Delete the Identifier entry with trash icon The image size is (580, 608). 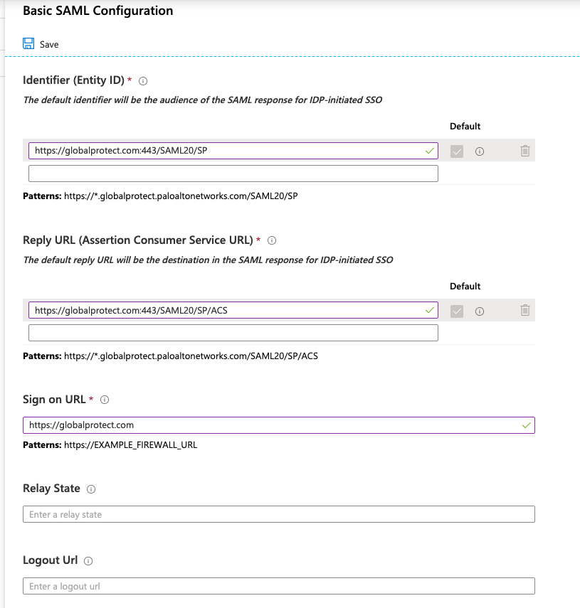click(x=525, y=151)
